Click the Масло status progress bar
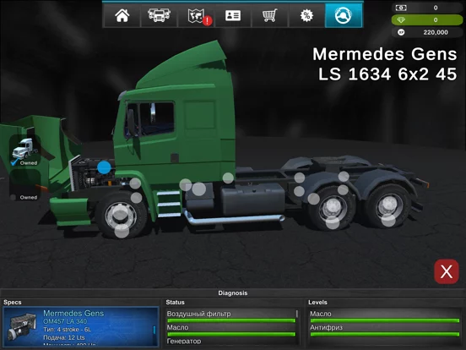This screenshot has height=350, width=466. [231, 334]
